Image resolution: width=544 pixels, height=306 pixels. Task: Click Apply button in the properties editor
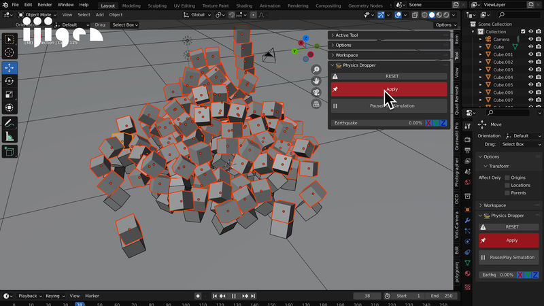[509, 241]
